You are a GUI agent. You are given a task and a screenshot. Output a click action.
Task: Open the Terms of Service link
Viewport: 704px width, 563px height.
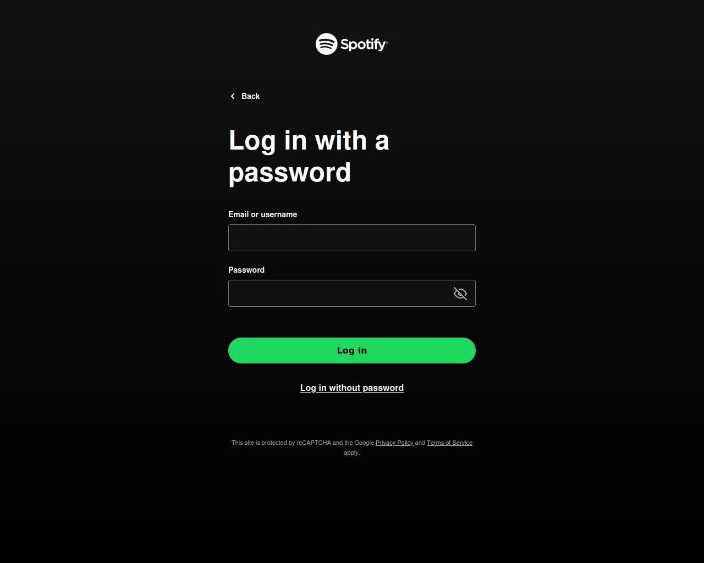(449, 443)
